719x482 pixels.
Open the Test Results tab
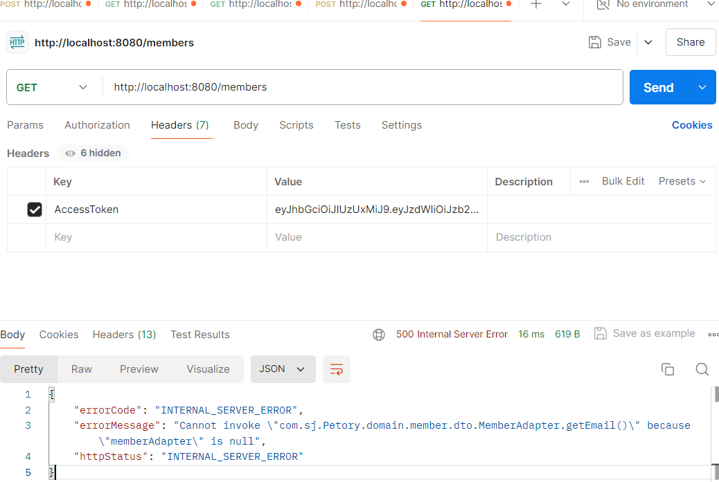coord(200,335)
